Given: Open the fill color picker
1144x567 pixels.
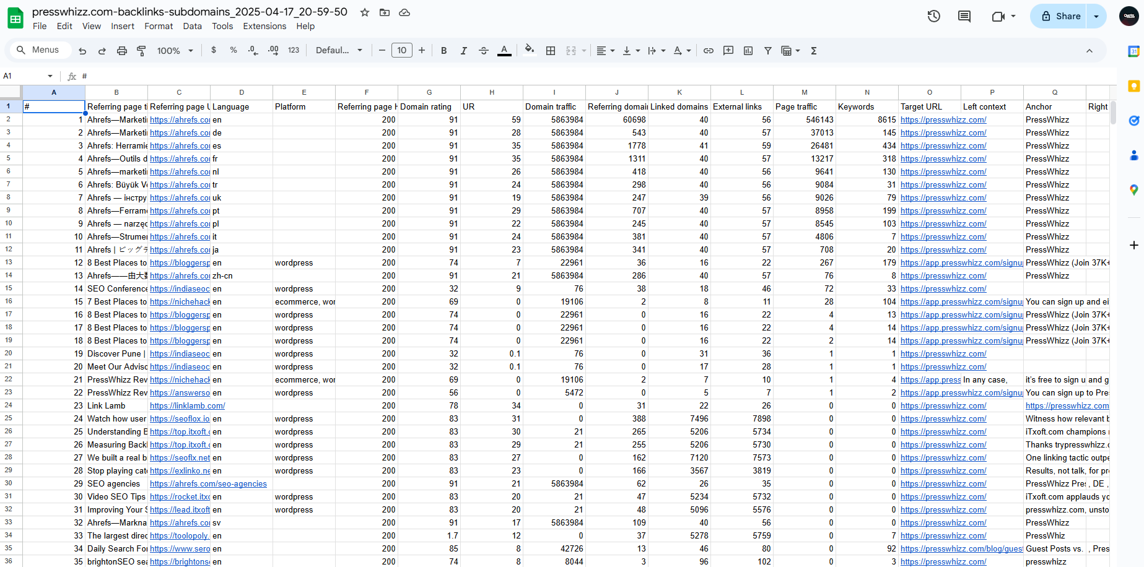Looking at the screenshot, I should tap(529, 51).
